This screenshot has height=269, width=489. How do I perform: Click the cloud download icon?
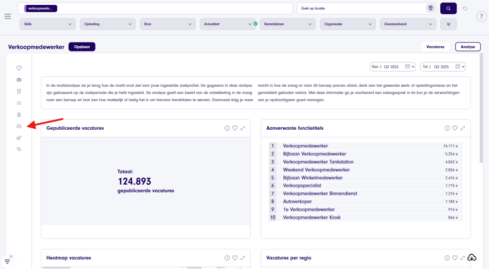click(x=472, y=258)
